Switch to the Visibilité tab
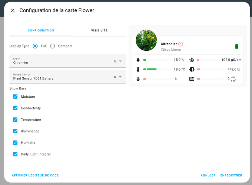252x185 pixels. pyautogui.click(x=99, y=30)
